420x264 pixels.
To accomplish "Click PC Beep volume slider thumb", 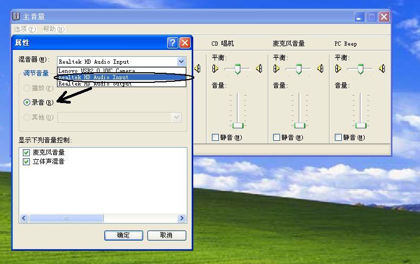I will coord(361,125).
